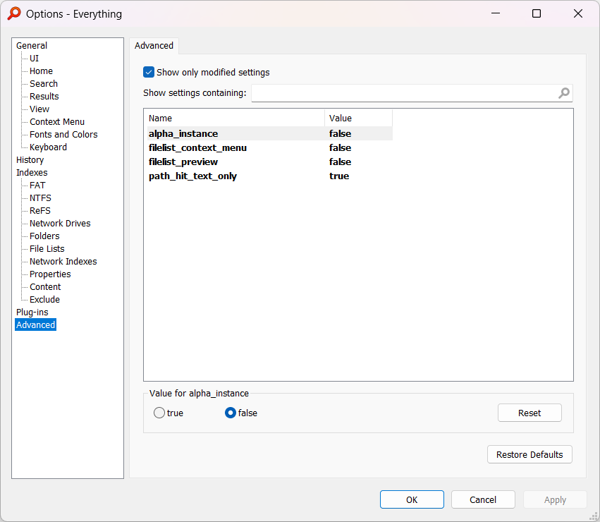Click the Everything app icon in title bar
Viewport: 600px width, 522px height.
(x=14, y=14)
